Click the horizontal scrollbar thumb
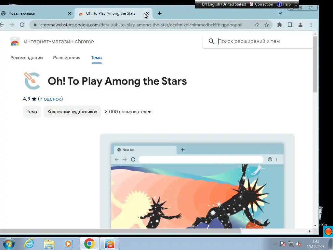 pyautogui.click(x=120, y=231)
